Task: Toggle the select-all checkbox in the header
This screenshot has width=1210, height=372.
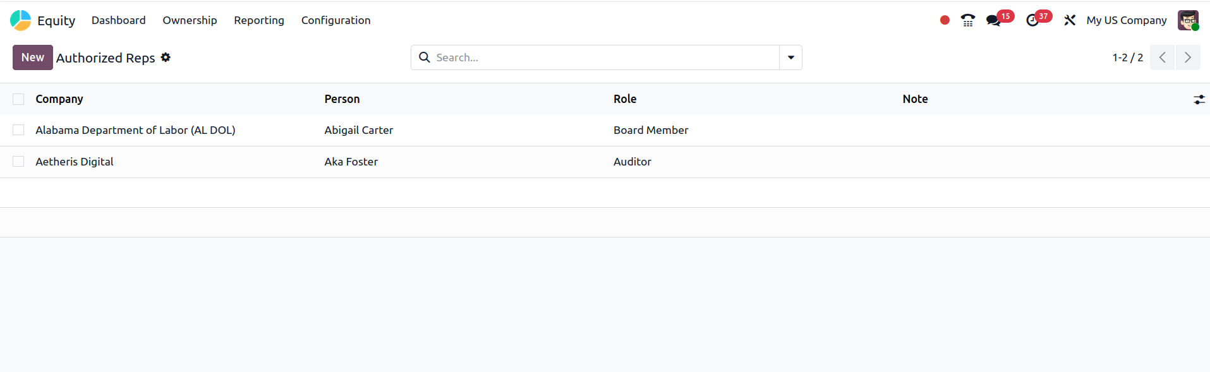Action: pos(18,99)
